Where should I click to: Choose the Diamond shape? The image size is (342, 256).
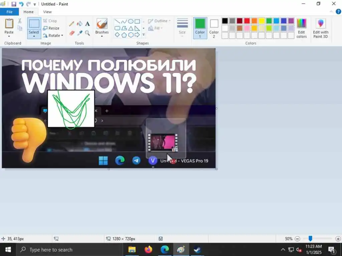click(117, 35)
